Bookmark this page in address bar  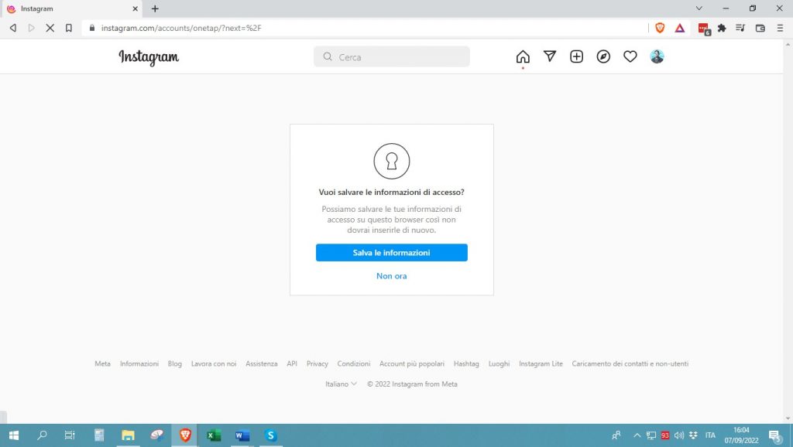pos(69,28)
